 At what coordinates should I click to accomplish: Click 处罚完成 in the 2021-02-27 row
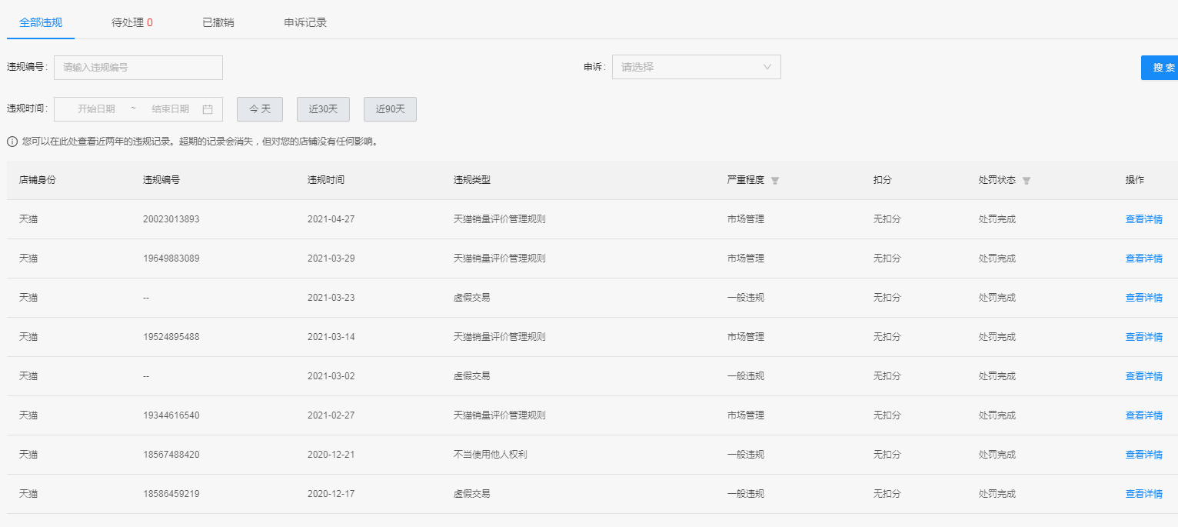[997, 415]
